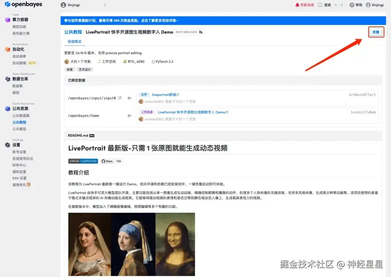Select 公共教程 in the sidebar

click(x=19, y=122)
